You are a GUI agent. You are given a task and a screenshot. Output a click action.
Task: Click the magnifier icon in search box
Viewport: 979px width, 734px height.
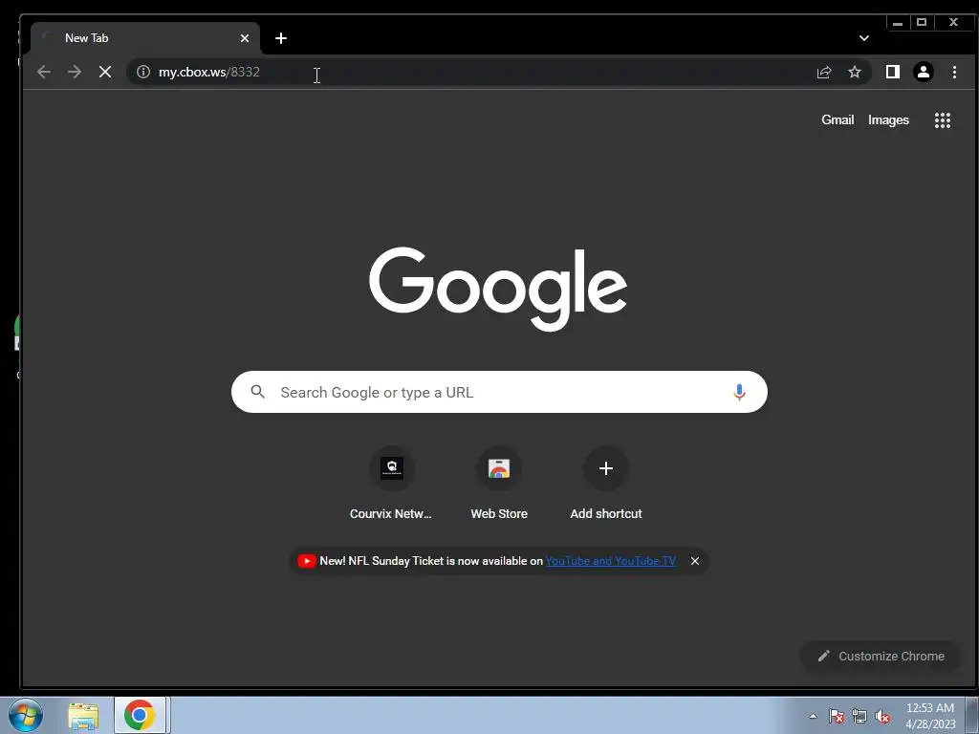click(x=258, y=392)
